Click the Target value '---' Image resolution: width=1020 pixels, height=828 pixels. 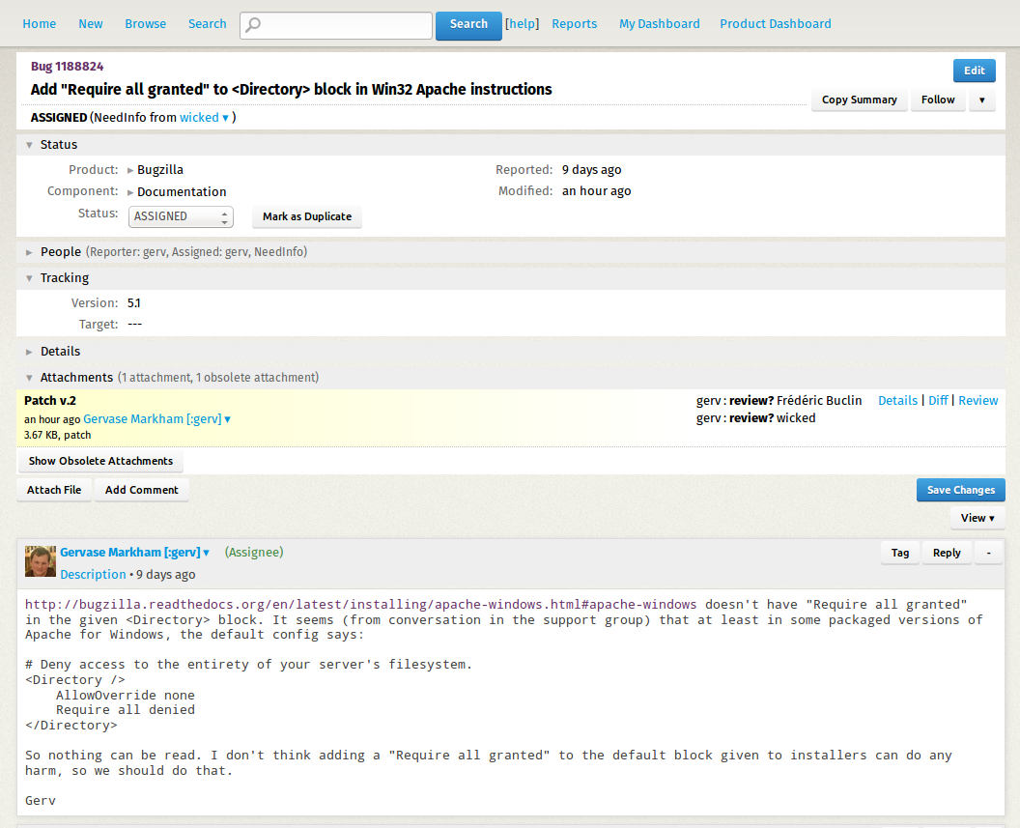point(134,325)
